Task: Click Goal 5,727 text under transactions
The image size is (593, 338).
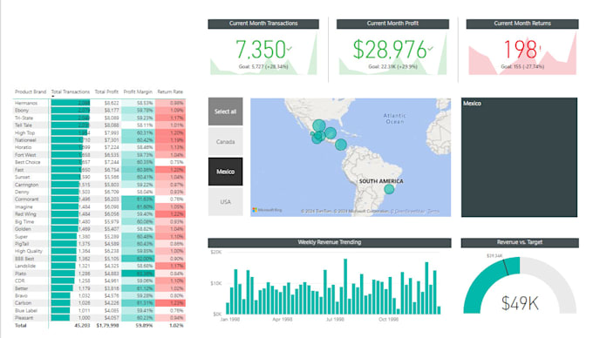Action: 263,66
